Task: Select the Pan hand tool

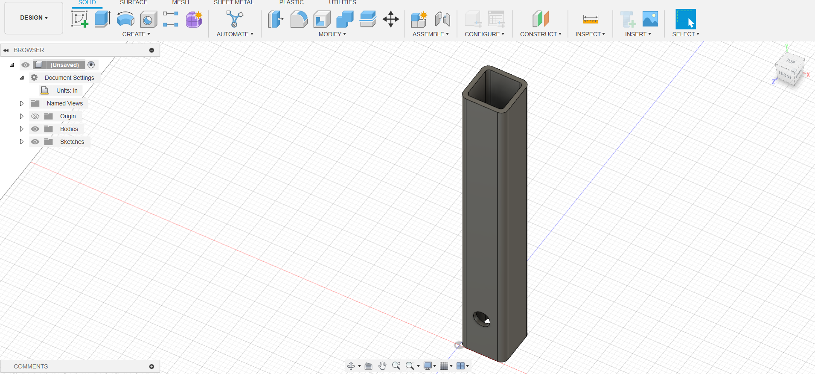Action: 382,366
